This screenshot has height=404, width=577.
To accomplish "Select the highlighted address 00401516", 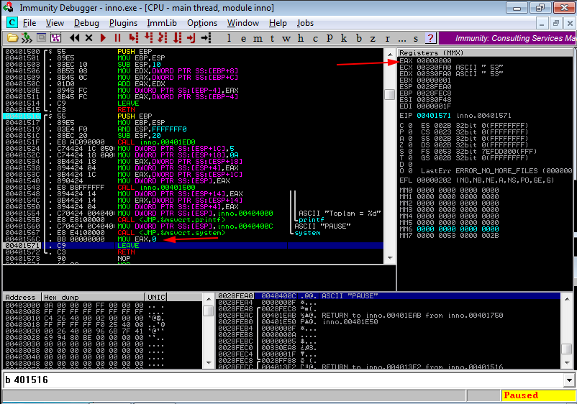I will [x=22, y=116].
